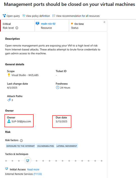136x178 pixels.
Task: Click the last tactics timeline dot
Action: coord(102,161)
